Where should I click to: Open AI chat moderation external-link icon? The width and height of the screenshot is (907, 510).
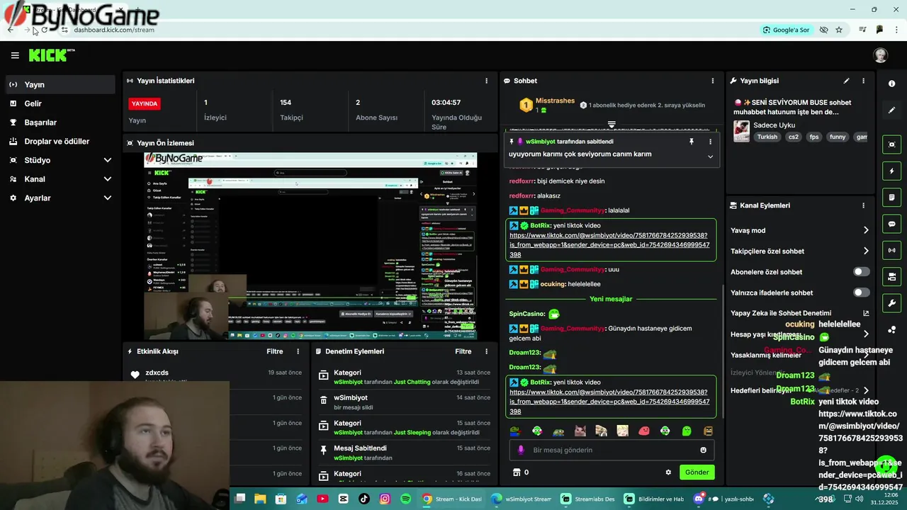click(865, 313)
